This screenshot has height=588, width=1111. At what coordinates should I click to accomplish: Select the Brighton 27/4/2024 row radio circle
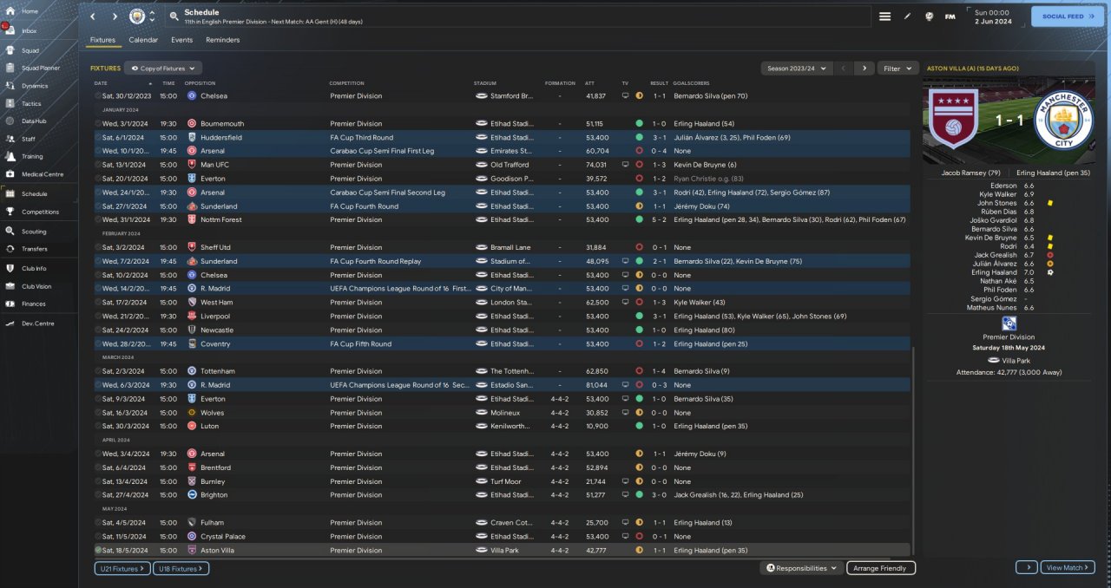click(98, 495)
